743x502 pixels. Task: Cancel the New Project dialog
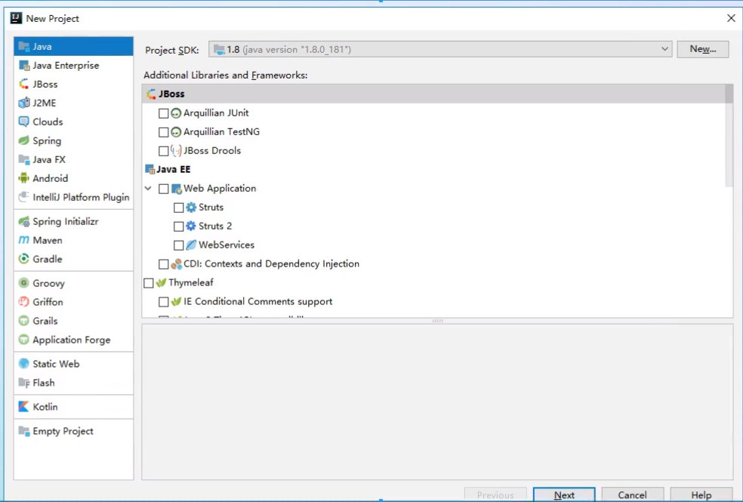(632, 495)
